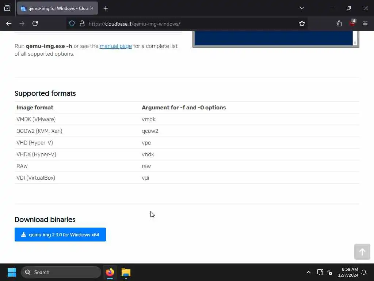
Task: Click the 'Image format' column header
Action: pyautogui.click(x=35, y=108)
